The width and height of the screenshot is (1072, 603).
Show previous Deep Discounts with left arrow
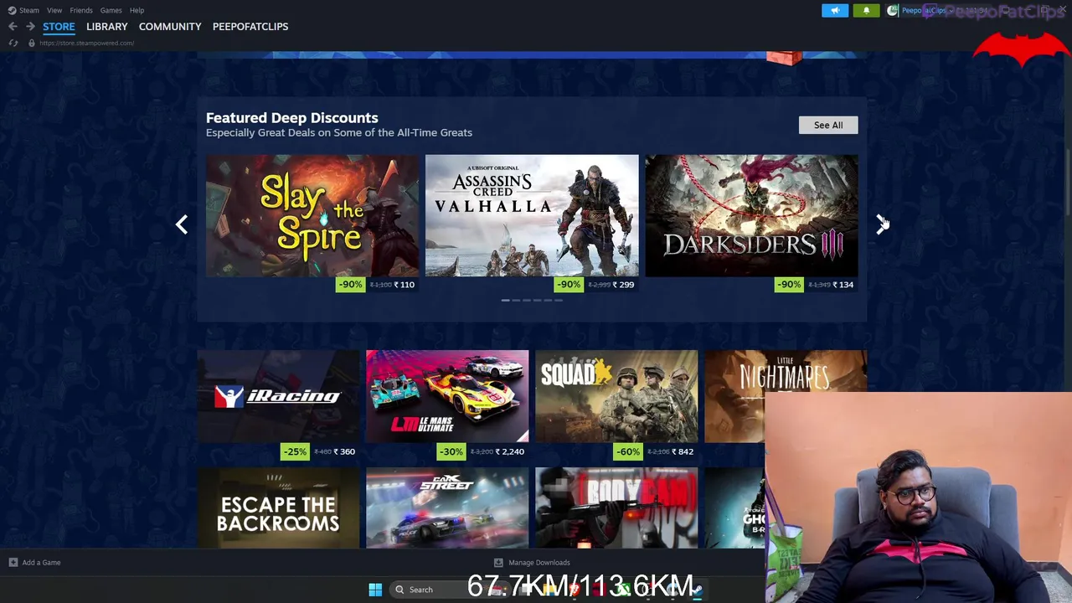click(182, 224)
